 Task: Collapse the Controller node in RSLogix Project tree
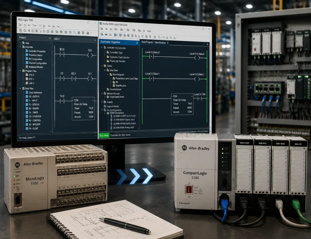20,47
